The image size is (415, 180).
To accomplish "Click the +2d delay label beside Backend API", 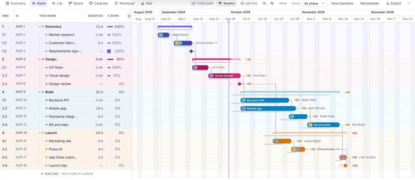I will coord(297,100).
